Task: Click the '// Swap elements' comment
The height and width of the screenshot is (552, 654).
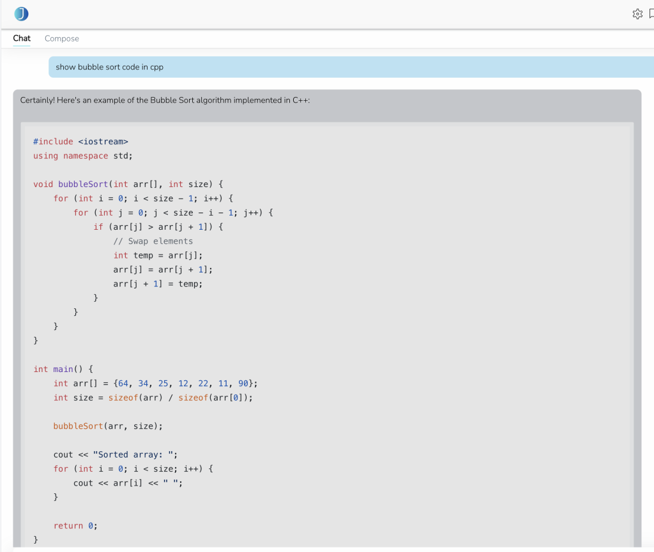Action: click(153, 241)
